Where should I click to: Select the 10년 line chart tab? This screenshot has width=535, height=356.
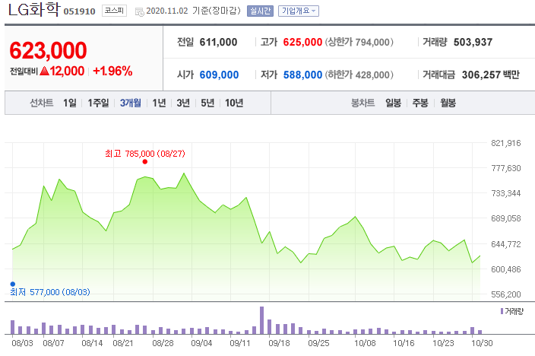pyautogui.click(x=234, y=103)
